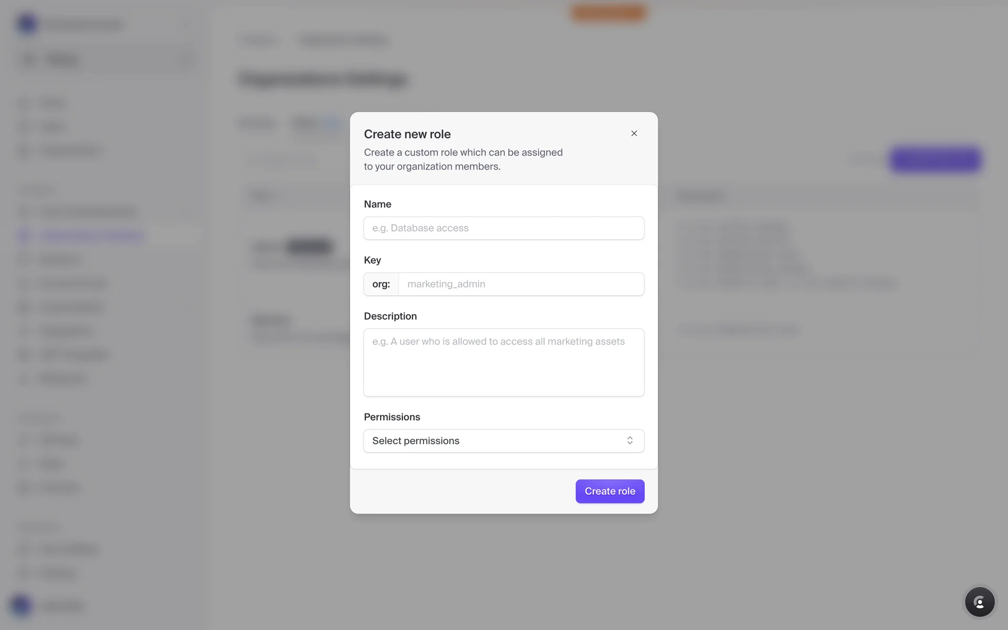Close the Create new role dialog
Viewport: 1008px width, 630px height.
(634, 133)
